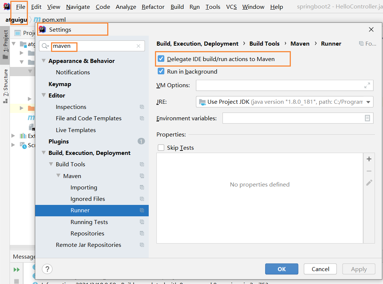Expand the VM Options field
This screenshot has width=383, height=284.
[367, 85]
